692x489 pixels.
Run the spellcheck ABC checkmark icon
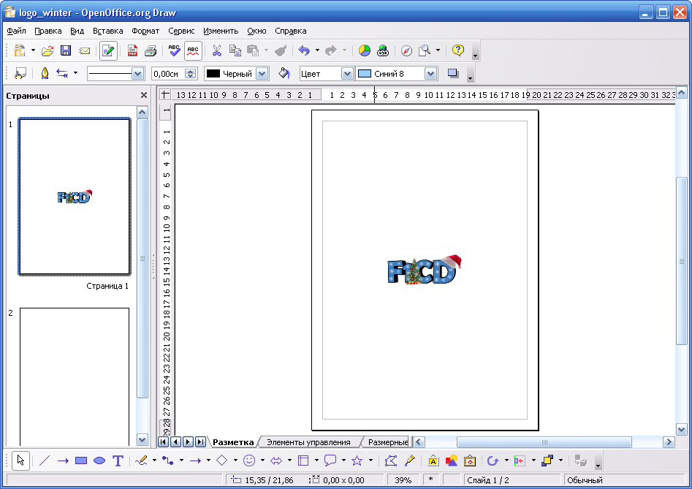(175, 50)
